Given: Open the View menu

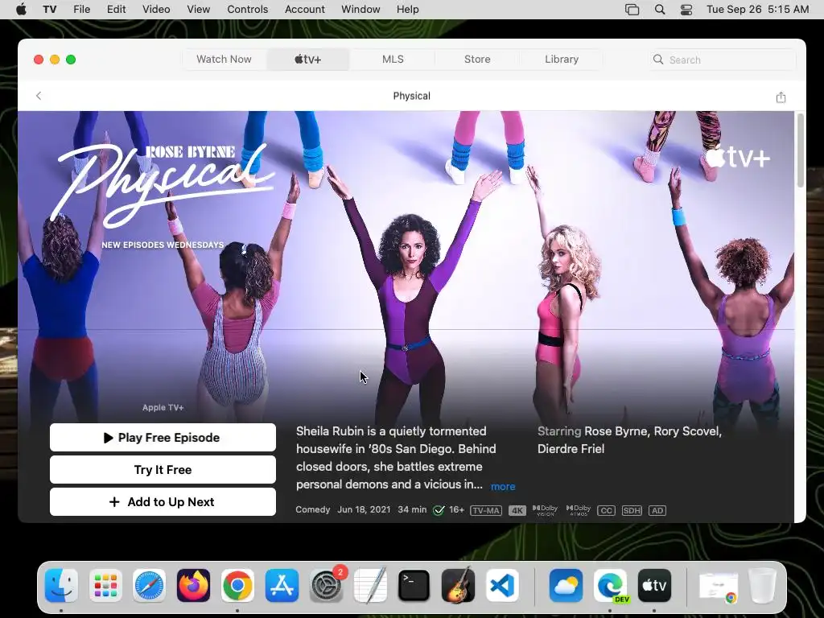Looking at the screenshot, I should pos(198,10).
